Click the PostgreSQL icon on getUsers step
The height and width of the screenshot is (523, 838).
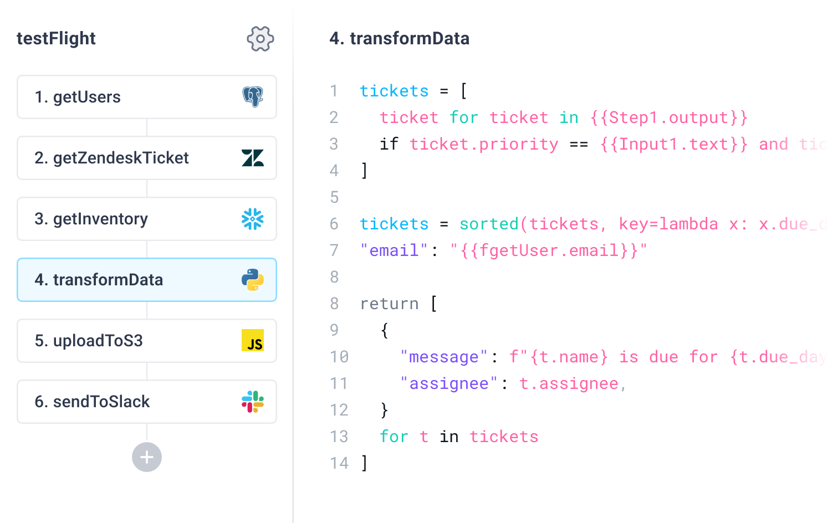(255, 97)
